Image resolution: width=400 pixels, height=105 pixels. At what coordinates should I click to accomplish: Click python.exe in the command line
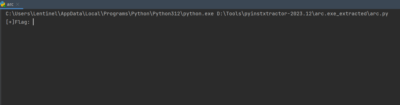coord(198,14)
